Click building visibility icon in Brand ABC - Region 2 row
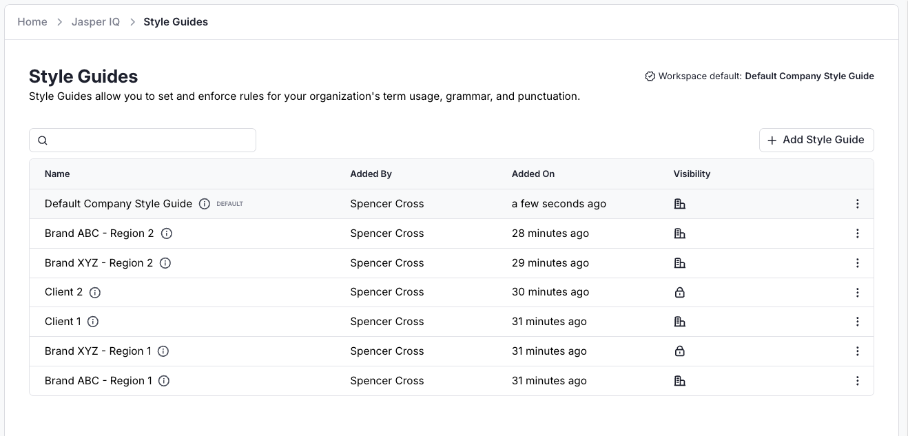Screen dimensions: 908x436 click(679, 233)
